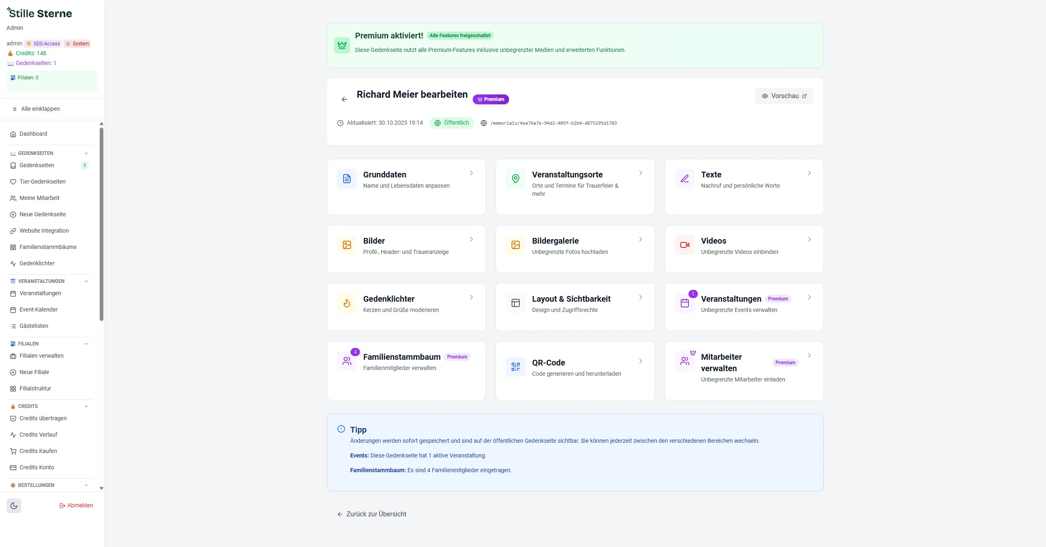Collapse the CREDITS sidebar section
The height and width of the screenshot is (547, 1046).
(86, 406)
